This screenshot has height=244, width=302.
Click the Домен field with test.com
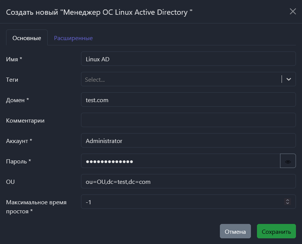tap(188, 100)
